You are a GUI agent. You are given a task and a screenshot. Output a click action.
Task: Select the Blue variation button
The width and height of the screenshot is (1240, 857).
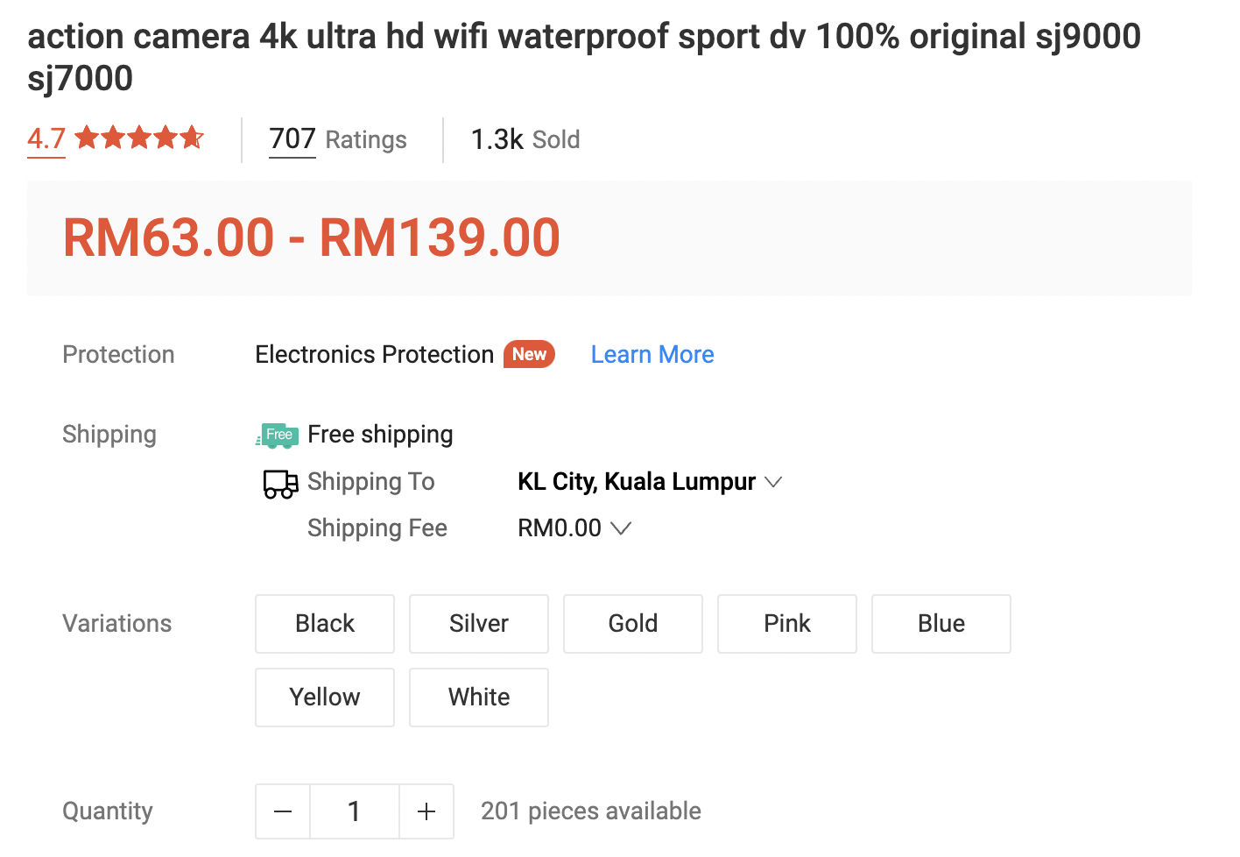[x=941, y=624]
